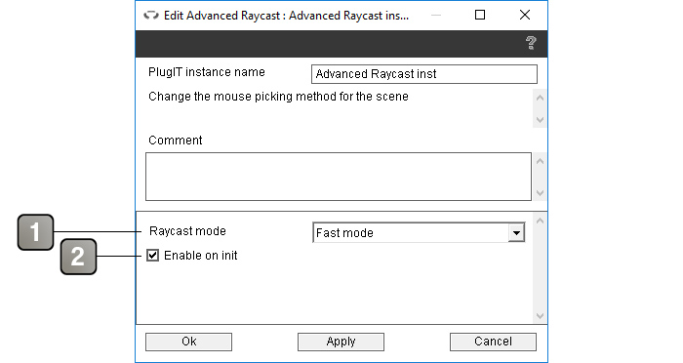Toggle the Enable on init checkbox
The width and height of the screenshot is (683, 363).
(152, 256)
